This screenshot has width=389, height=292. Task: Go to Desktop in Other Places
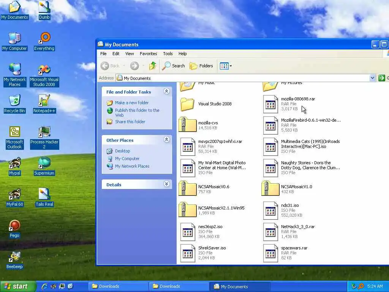click(123, 151)
